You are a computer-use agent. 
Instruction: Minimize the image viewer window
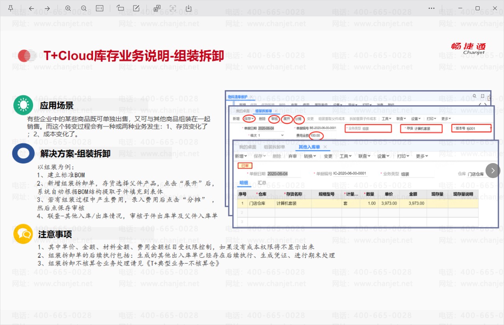click(x=460, y=8)
